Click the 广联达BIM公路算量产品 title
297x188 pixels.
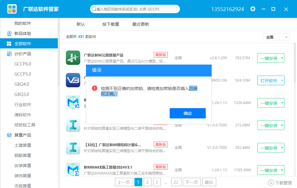point(104,55)
